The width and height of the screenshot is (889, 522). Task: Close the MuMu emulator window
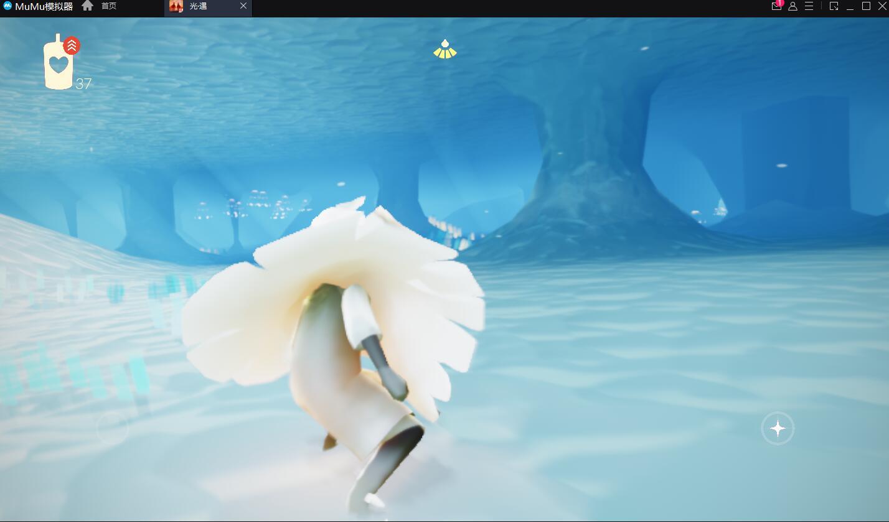point(882,6)
